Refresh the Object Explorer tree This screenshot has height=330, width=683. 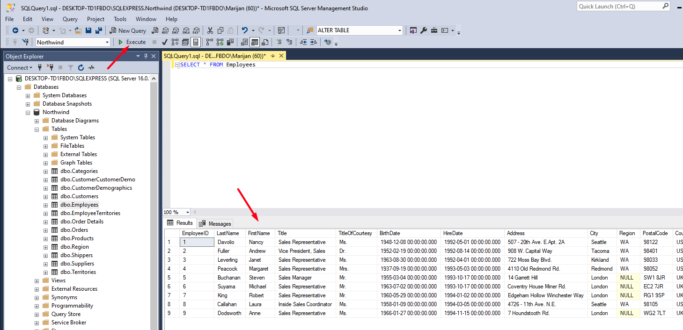81,68
